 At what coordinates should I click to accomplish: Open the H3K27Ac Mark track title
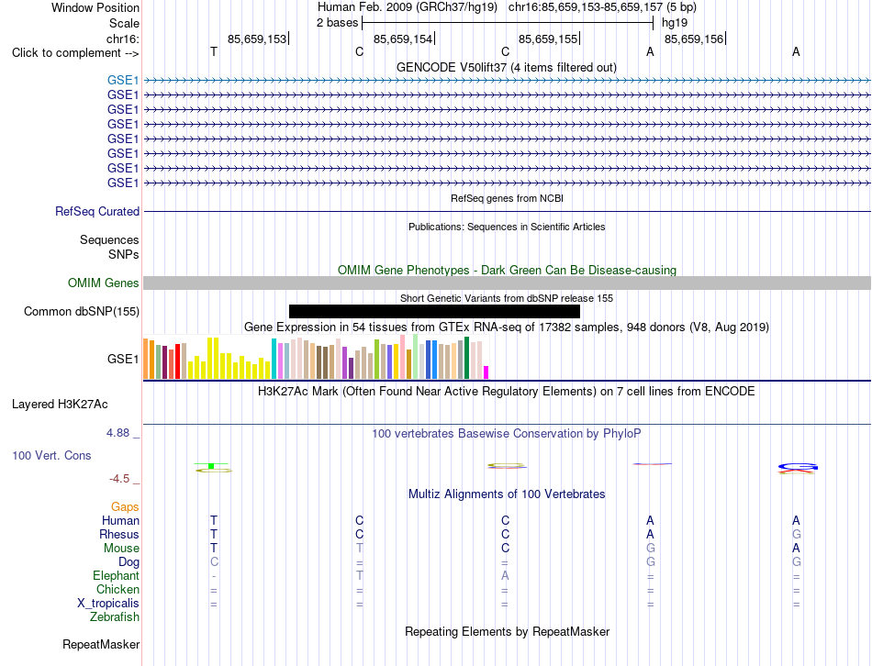point(507,392)
